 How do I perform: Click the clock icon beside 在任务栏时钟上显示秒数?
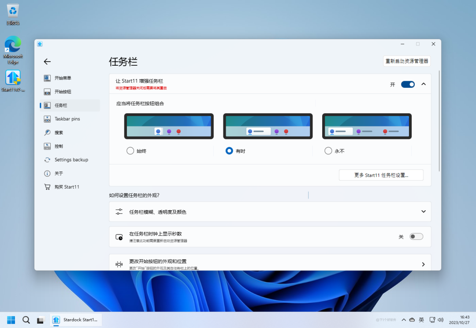pyautogui.click(x=119, y=237)
